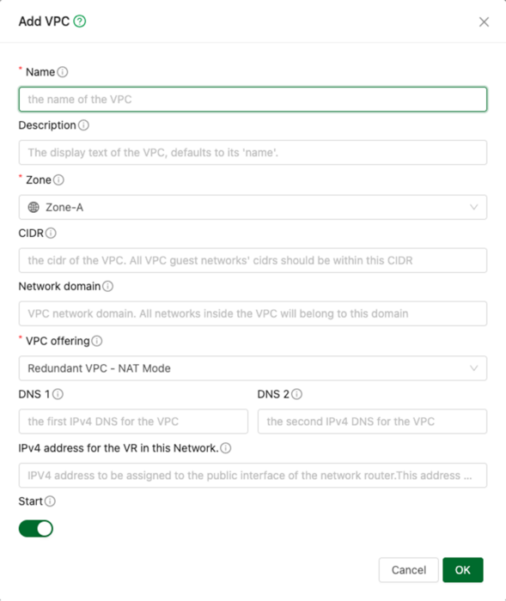Click the info icon beside Zone label
This screenshot has height=601, width=506.
click(x=58, y=179)
